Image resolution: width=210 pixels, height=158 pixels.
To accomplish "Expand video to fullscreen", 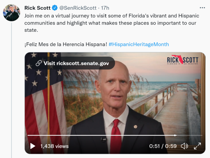I will tap(198, 146).
